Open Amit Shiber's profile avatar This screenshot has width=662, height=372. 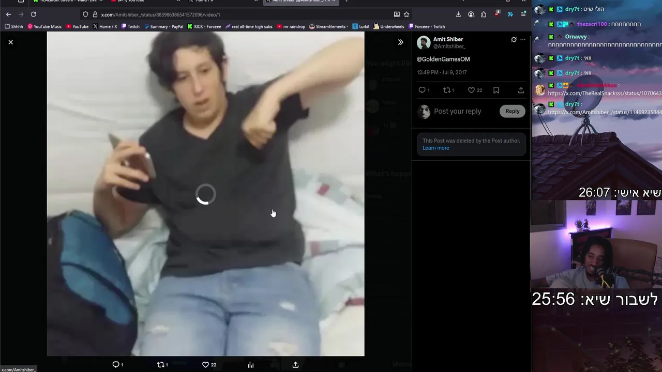pos(424,42)
